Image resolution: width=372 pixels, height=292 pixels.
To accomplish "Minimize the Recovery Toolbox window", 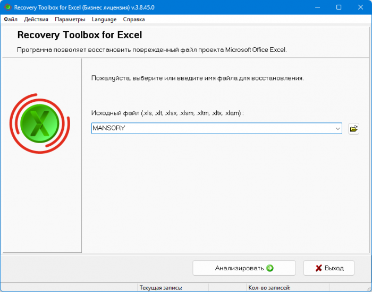I will (x=317, y=7).
